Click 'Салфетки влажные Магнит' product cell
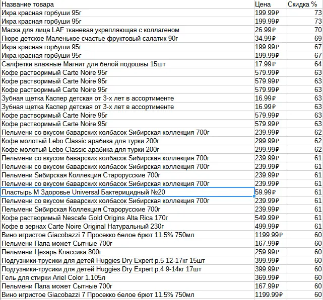This screenshot has width=323, height=300. pos(127,64)
